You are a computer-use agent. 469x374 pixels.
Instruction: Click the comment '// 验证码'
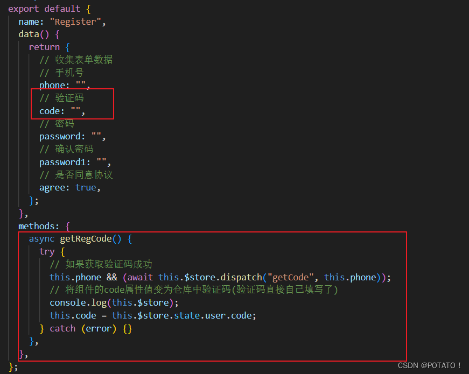point(61,98)
